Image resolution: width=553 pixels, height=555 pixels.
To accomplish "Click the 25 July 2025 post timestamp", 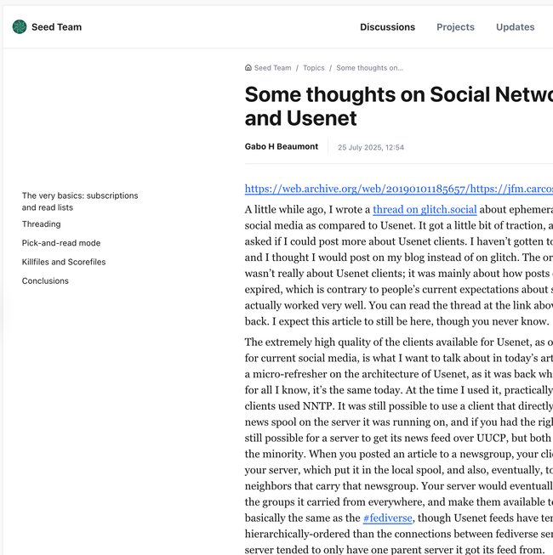I will pyautogui.click(x=371, y=147).
